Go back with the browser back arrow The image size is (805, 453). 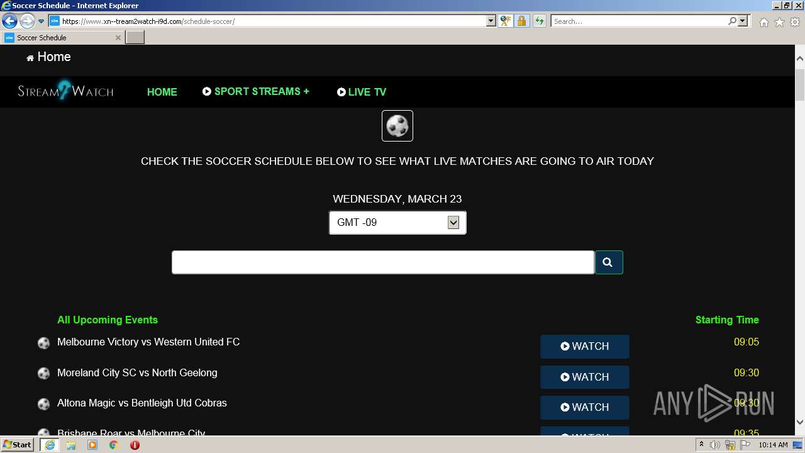pos(9,21)
